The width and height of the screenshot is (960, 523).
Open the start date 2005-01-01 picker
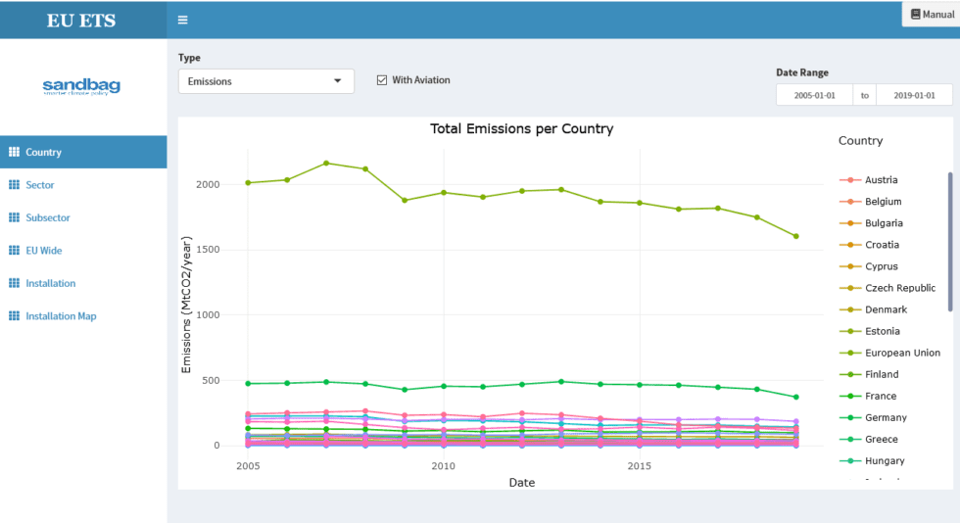pyautogui.click(x=815, y=96)
